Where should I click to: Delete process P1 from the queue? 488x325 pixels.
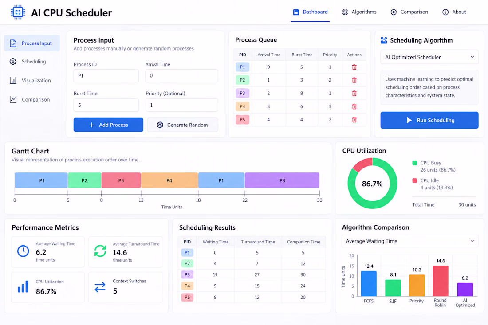pyautogui.click(x=354, y=67)
